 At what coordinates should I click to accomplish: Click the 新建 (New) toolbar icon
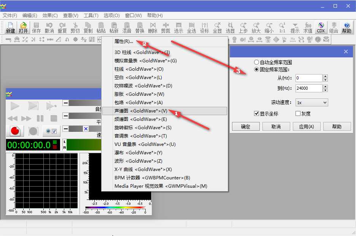point(10,27)
